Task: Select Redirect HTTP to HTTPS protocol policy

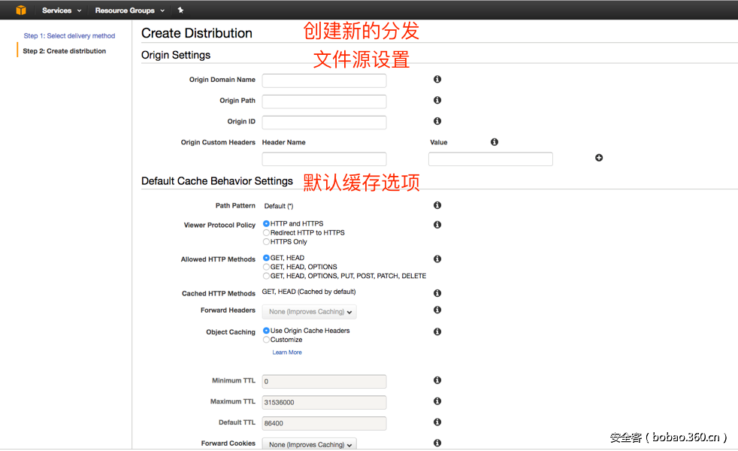Action: [266, 232]
